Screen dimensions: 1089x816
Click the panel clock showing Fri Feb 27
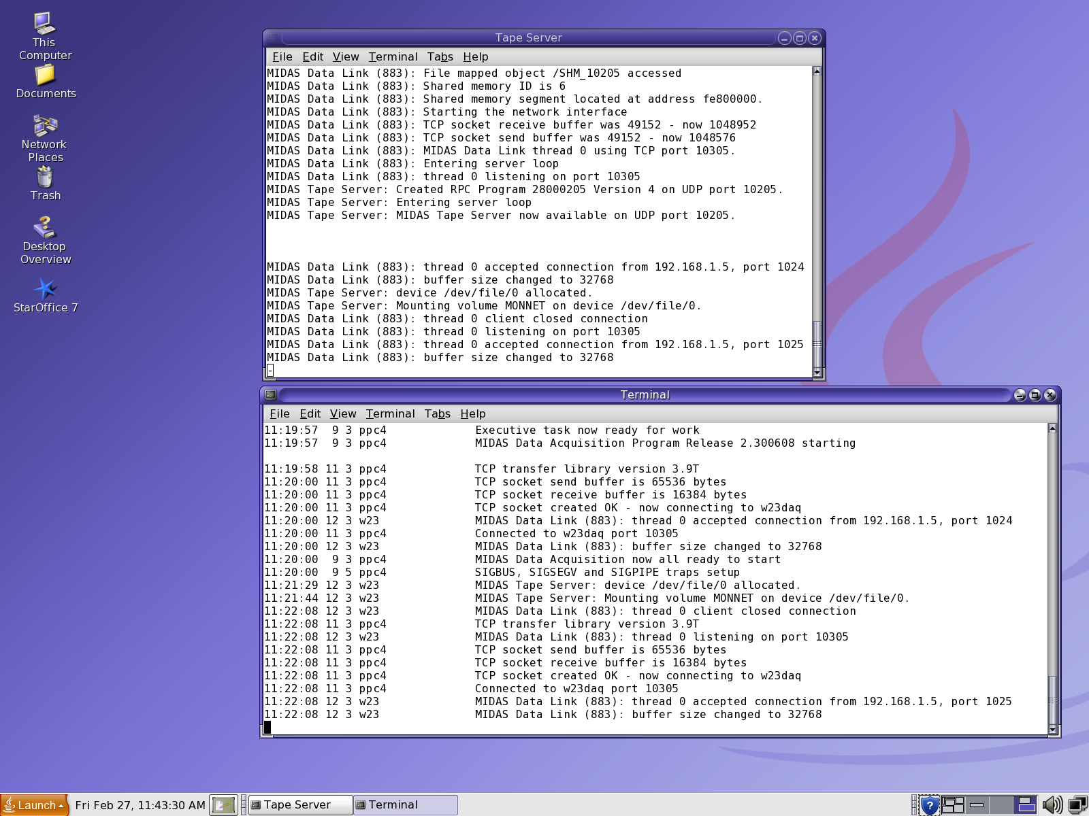pyautogui.click(x=140, y=805)
